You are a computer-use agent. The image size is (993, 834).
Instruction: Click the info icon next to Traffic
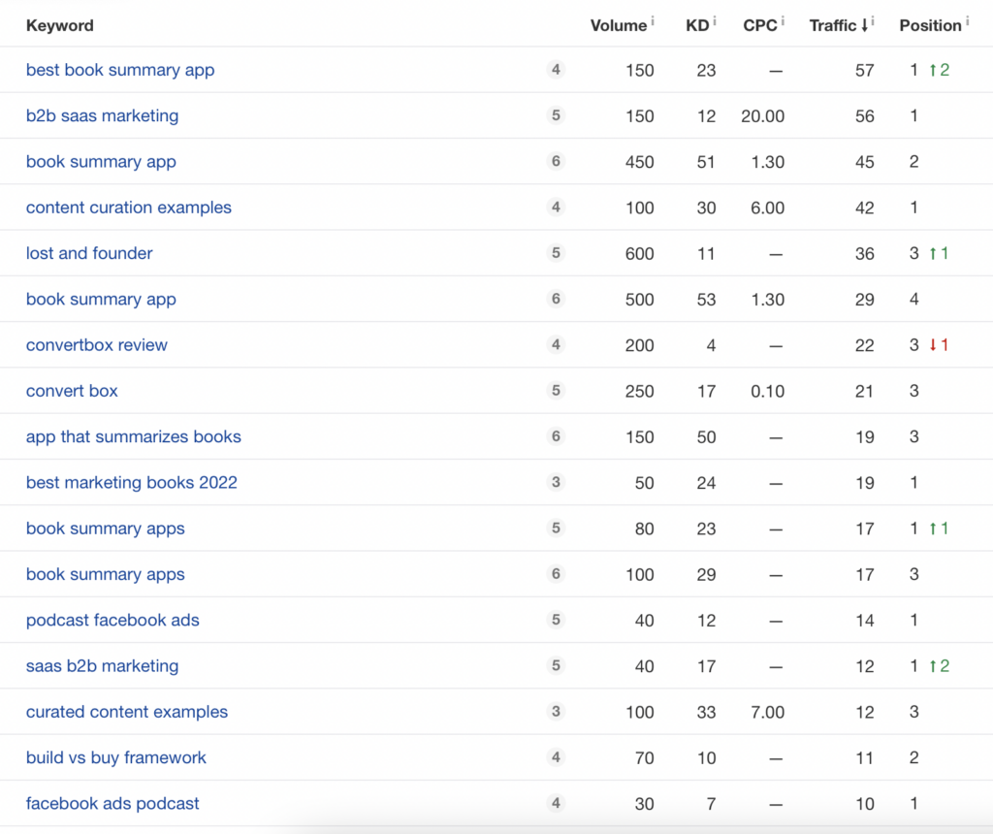tap(873, 21)
